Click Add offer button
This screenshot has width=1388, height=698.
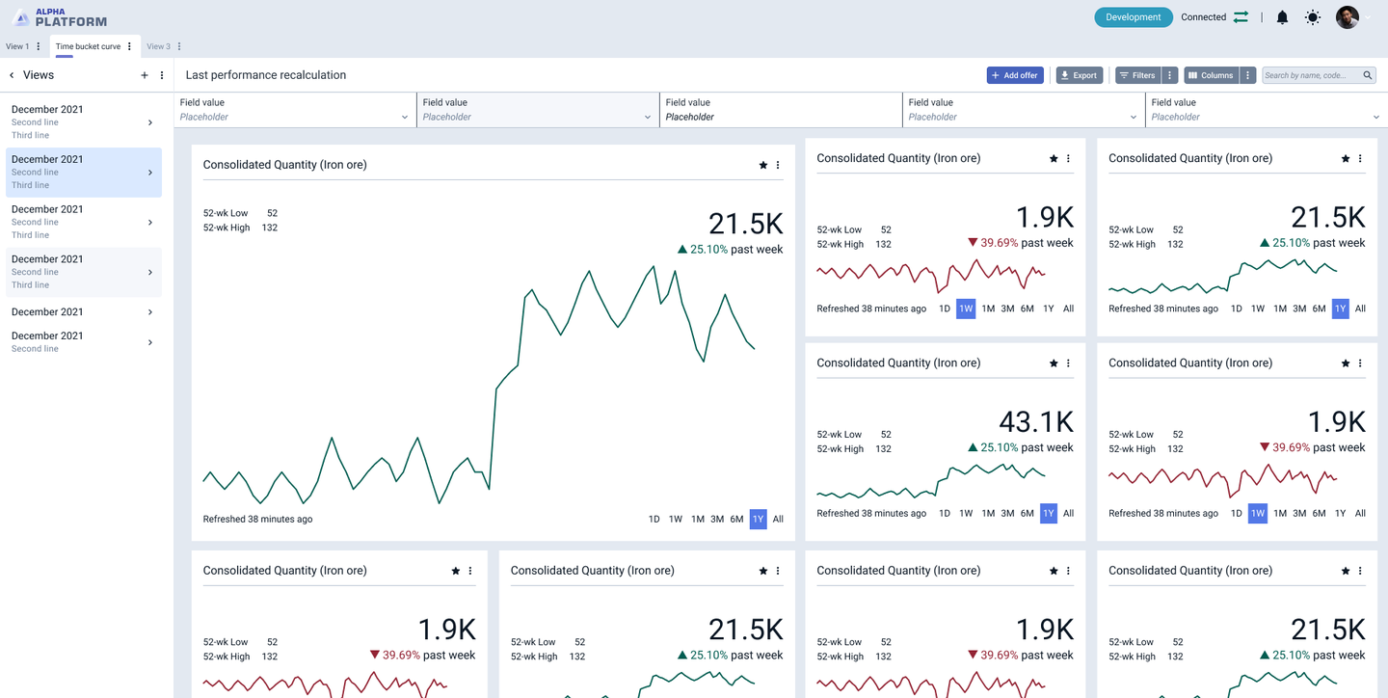pyautogui.click(x=1015, y=75)
